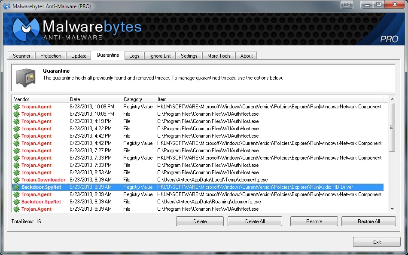Click bug icon of Trojan.Agent 8:53 AM row
408x255 pixels.
click(16, 172)
